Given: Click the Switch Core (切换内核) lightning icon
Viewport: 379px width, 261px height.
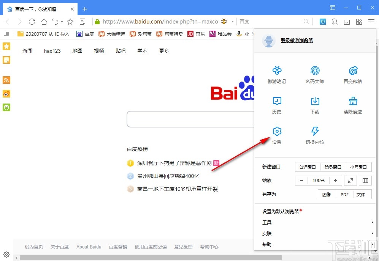Looking at the screenshot, I should [x=315, y=131].
